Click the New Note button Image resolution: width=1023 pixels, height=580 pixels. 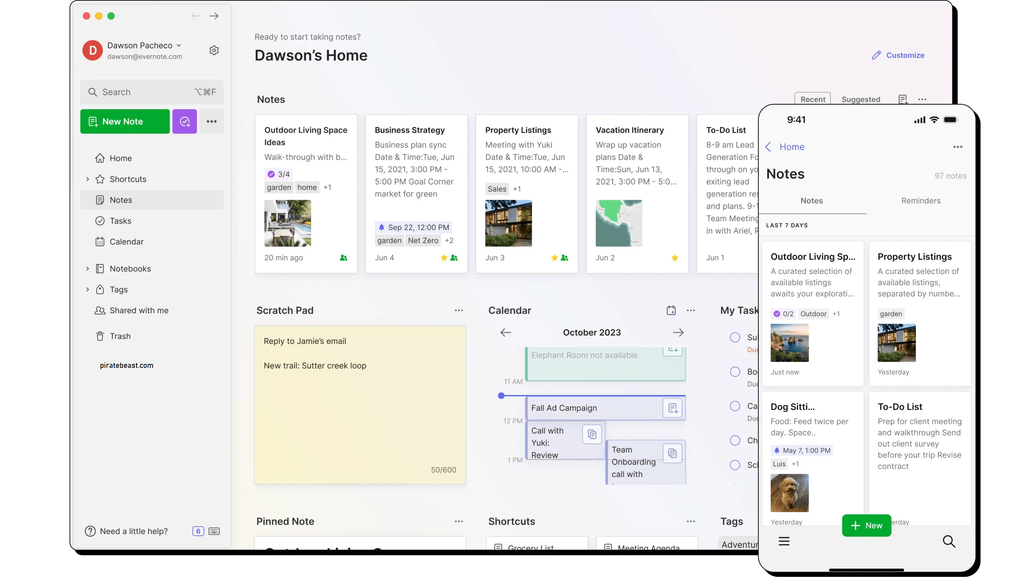[124, 121]
